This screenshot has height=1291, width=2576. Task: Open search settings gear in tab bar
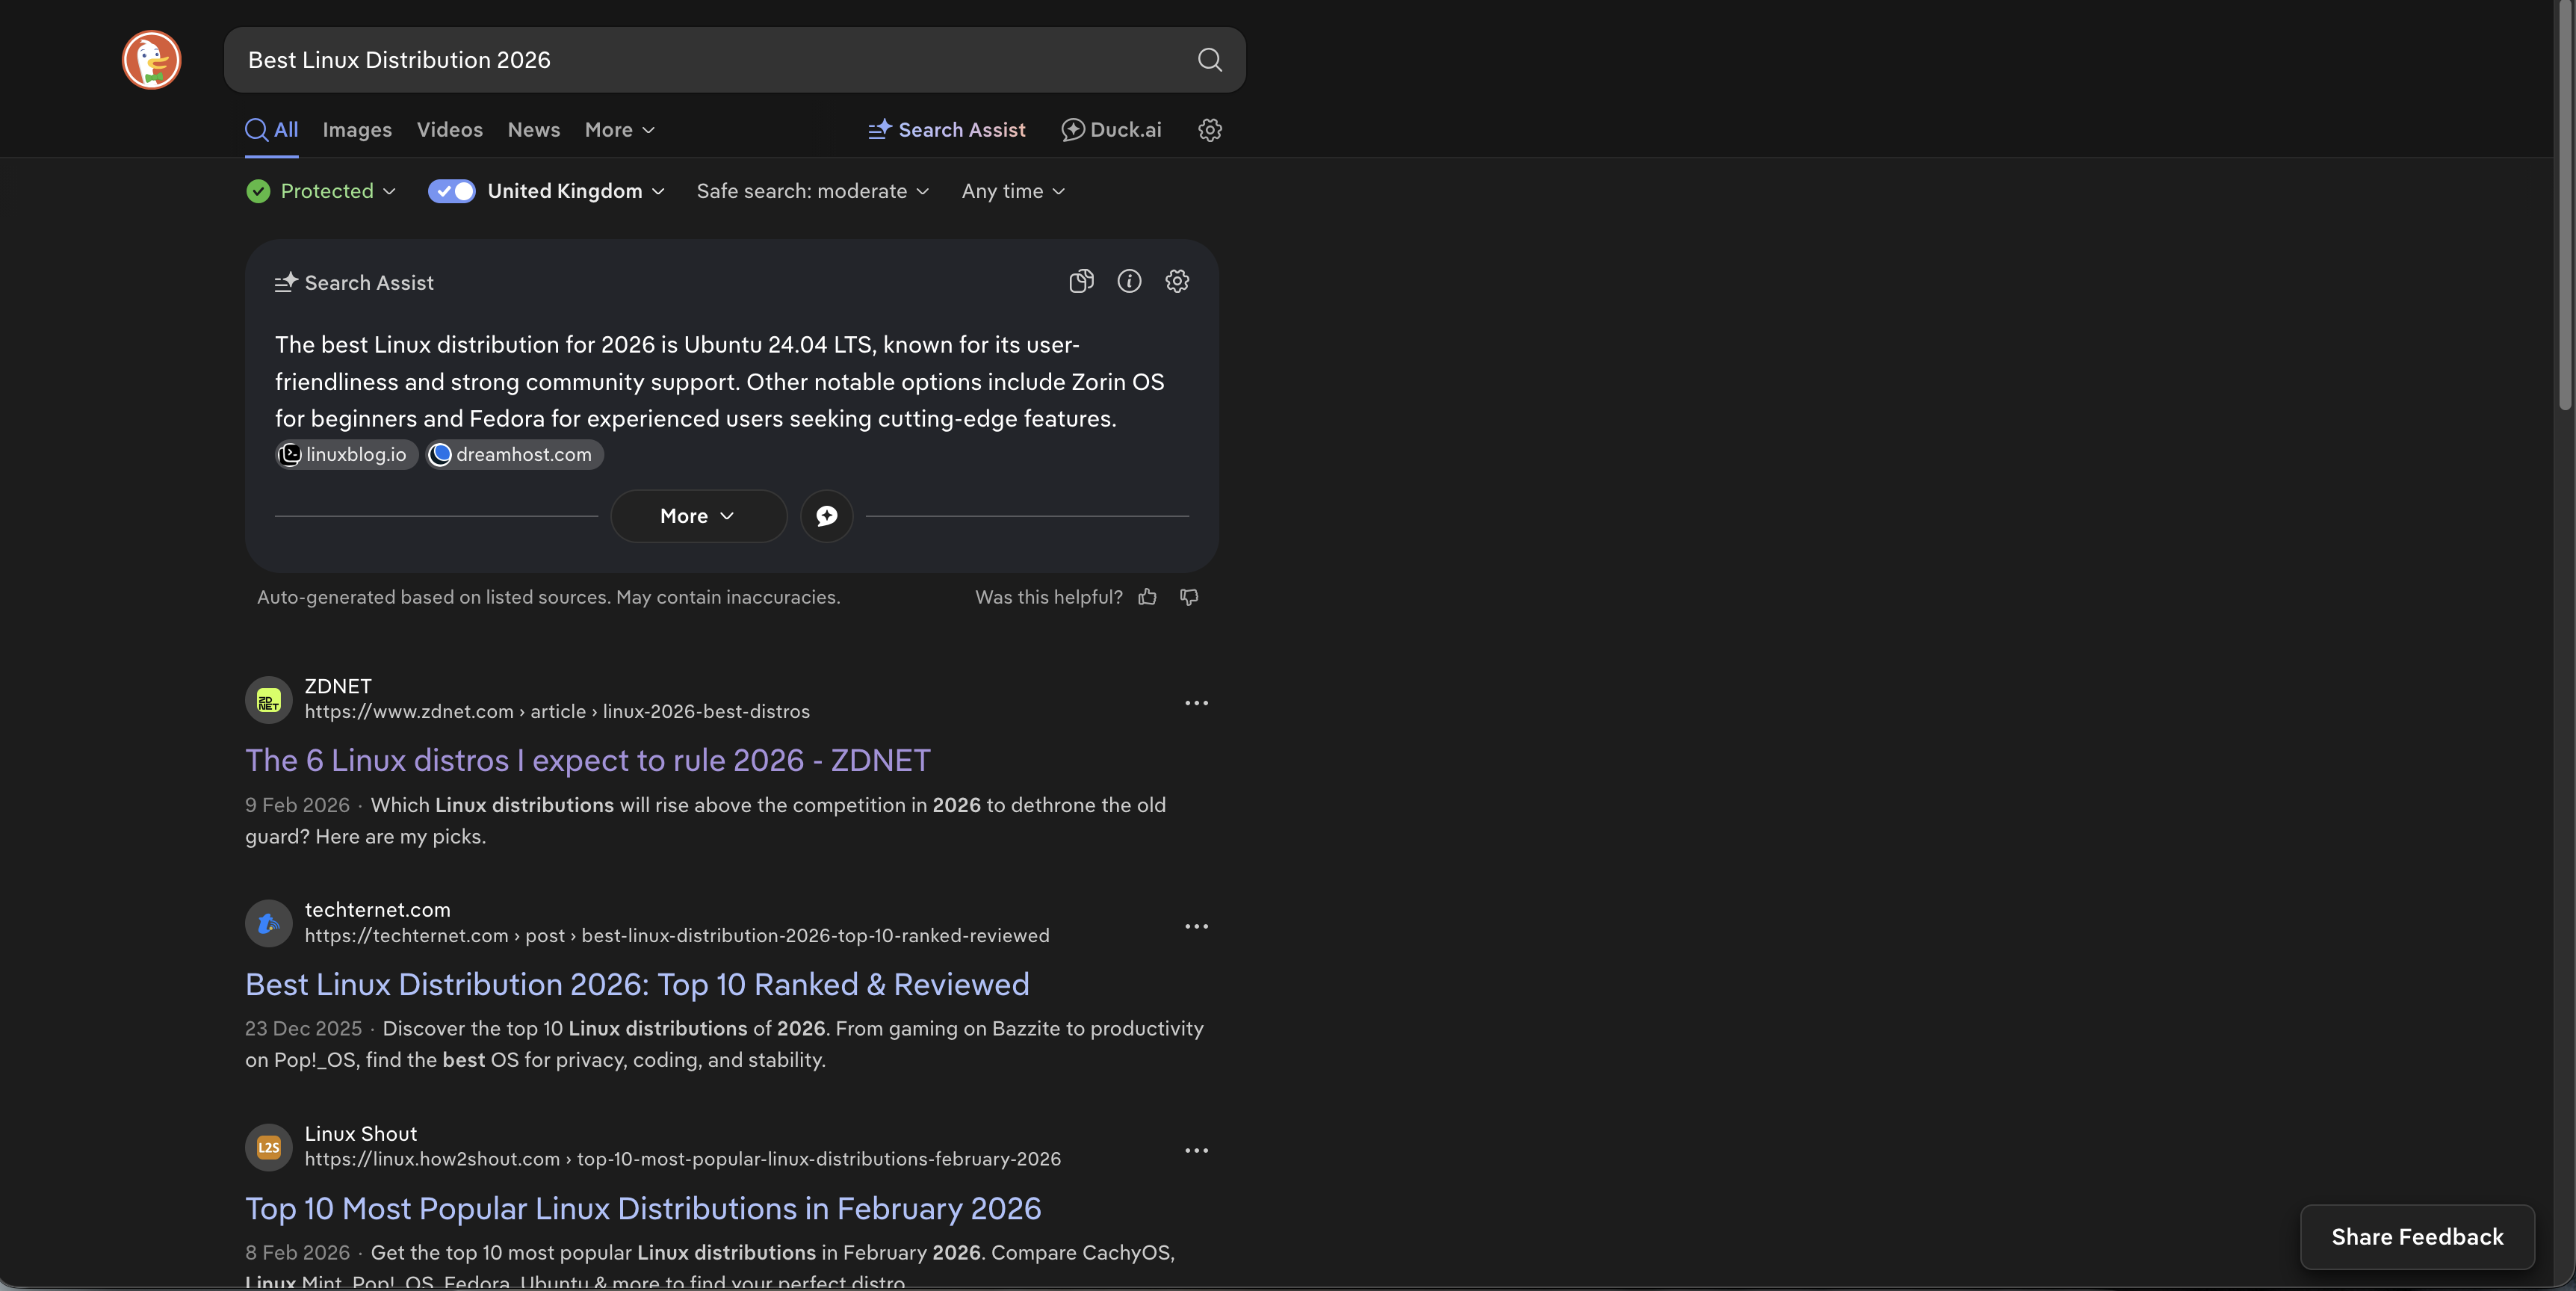[1209, 130]
